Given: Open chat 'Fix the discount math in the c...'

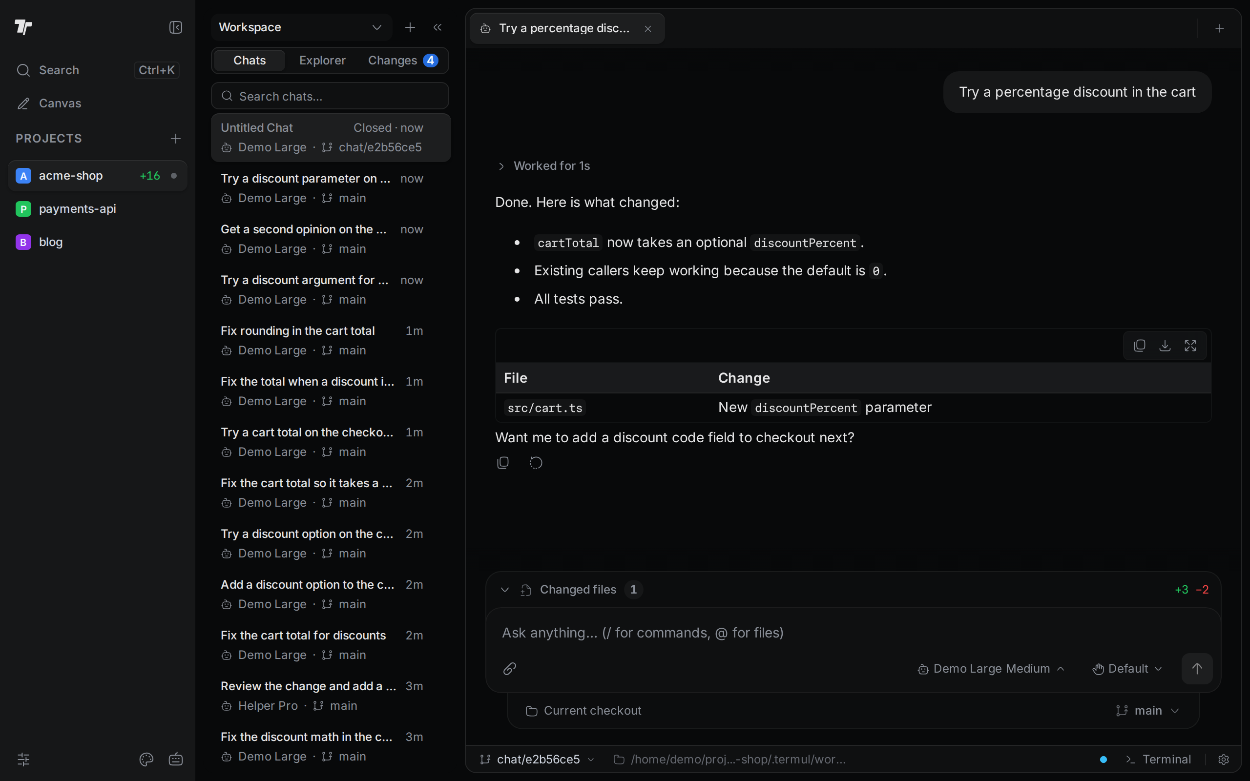Looking at the screenshot, I should click(331, 746).
